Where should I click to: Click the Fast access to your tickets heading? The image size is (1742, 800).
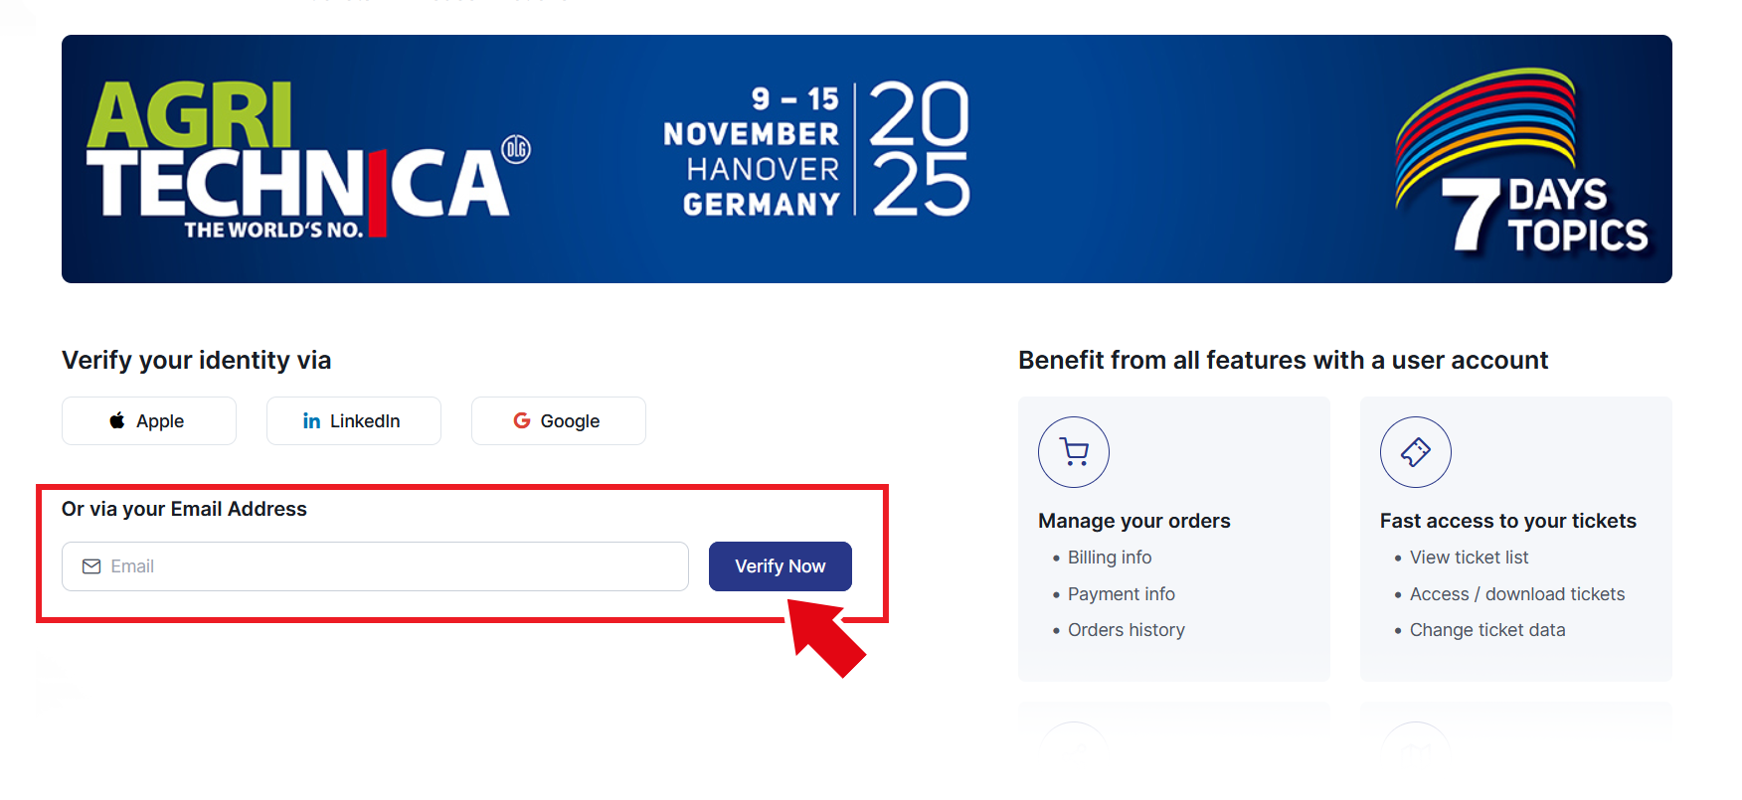[x=1507, y=521]
